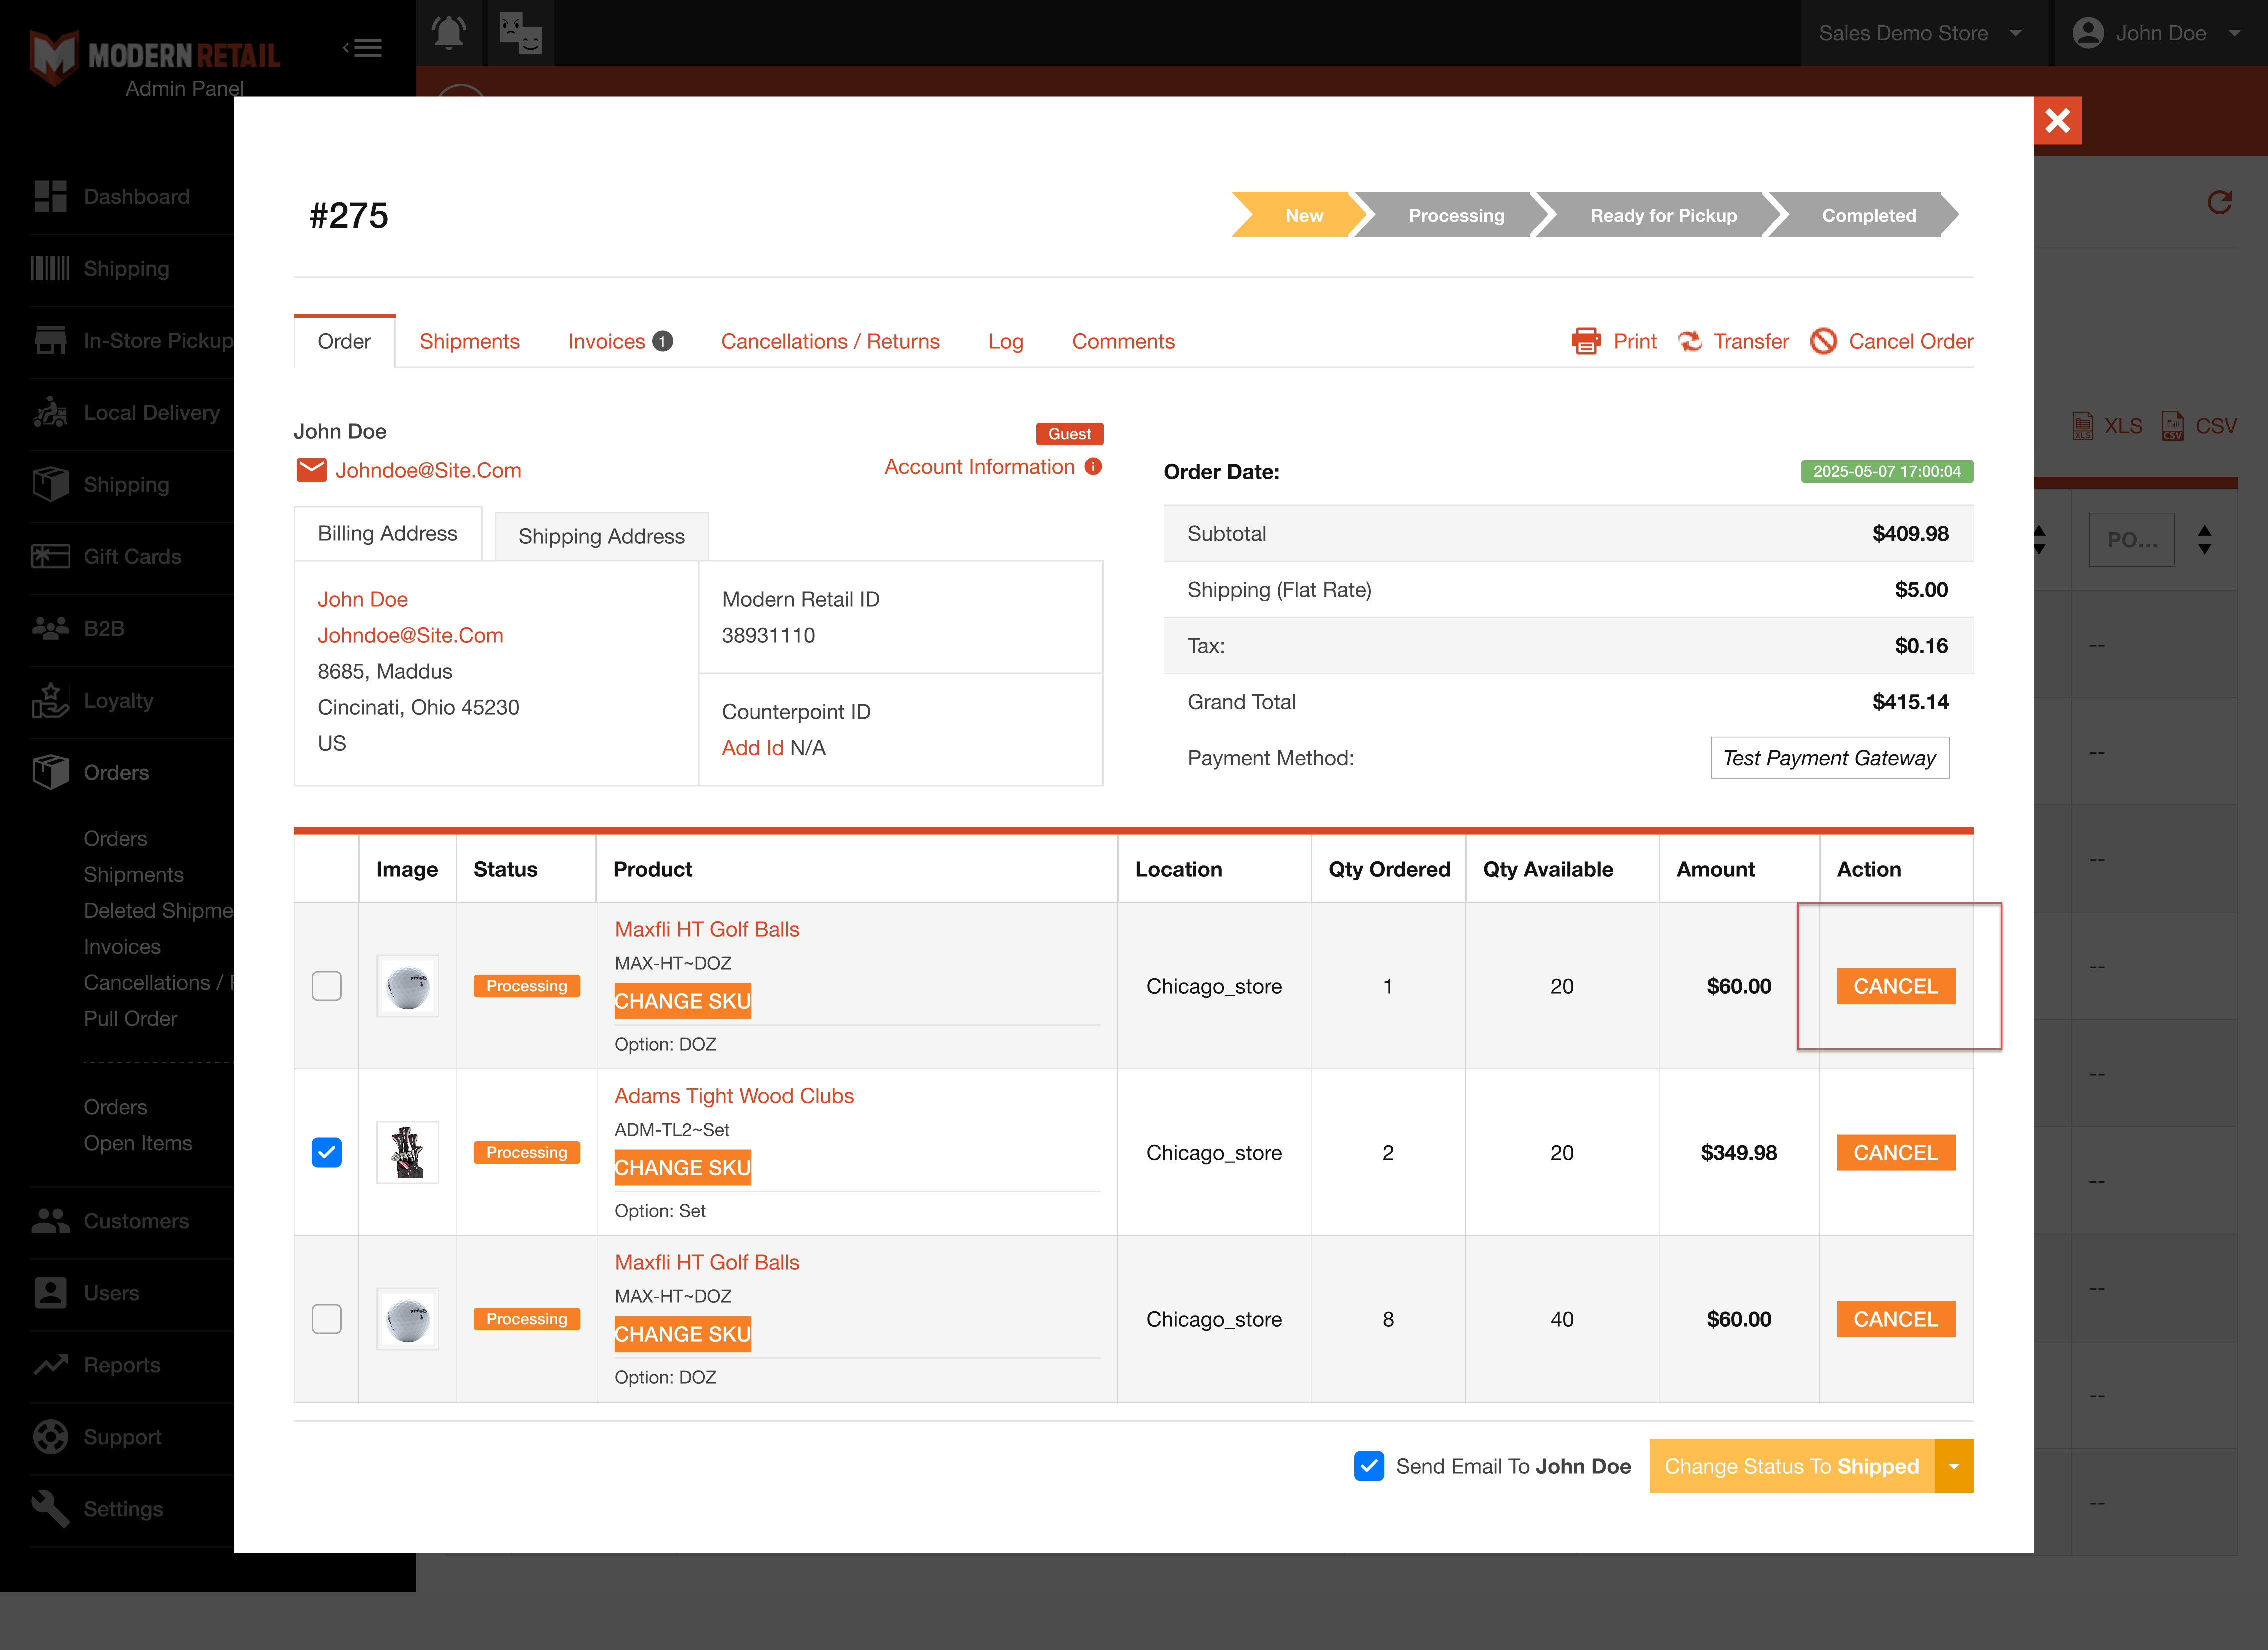
Task: Click the Adams Tight Wood Clubs thumbnail image
Action: click(408, 1153)
